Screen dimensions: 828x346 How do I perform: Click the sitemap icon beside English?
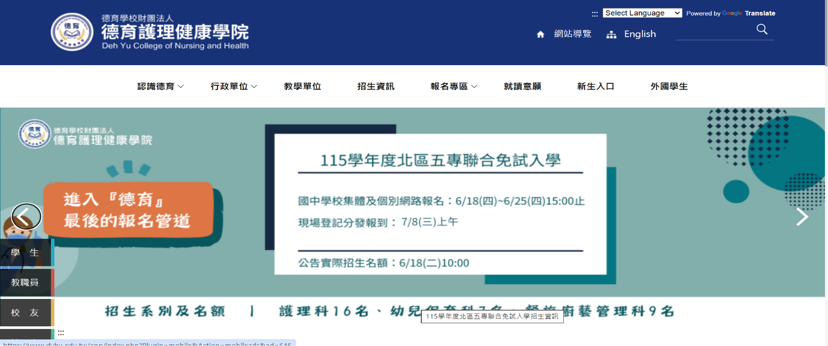(611, 35)
